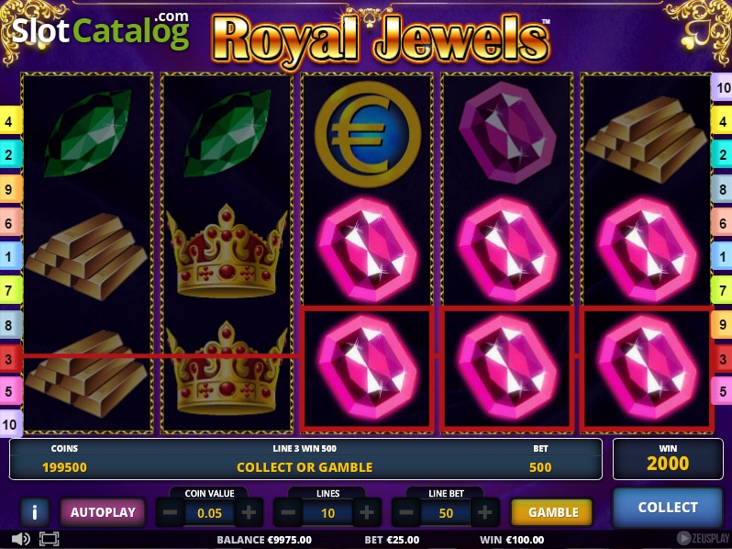
Task: Click the Euro coin symbol
Action: pyautogui.click(x=368, y=134)
